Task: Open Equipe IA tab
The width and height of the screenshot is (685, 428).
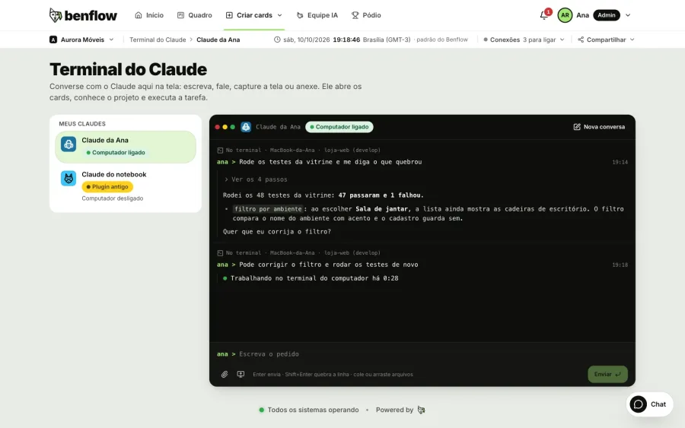Action: tap(317, 15)
